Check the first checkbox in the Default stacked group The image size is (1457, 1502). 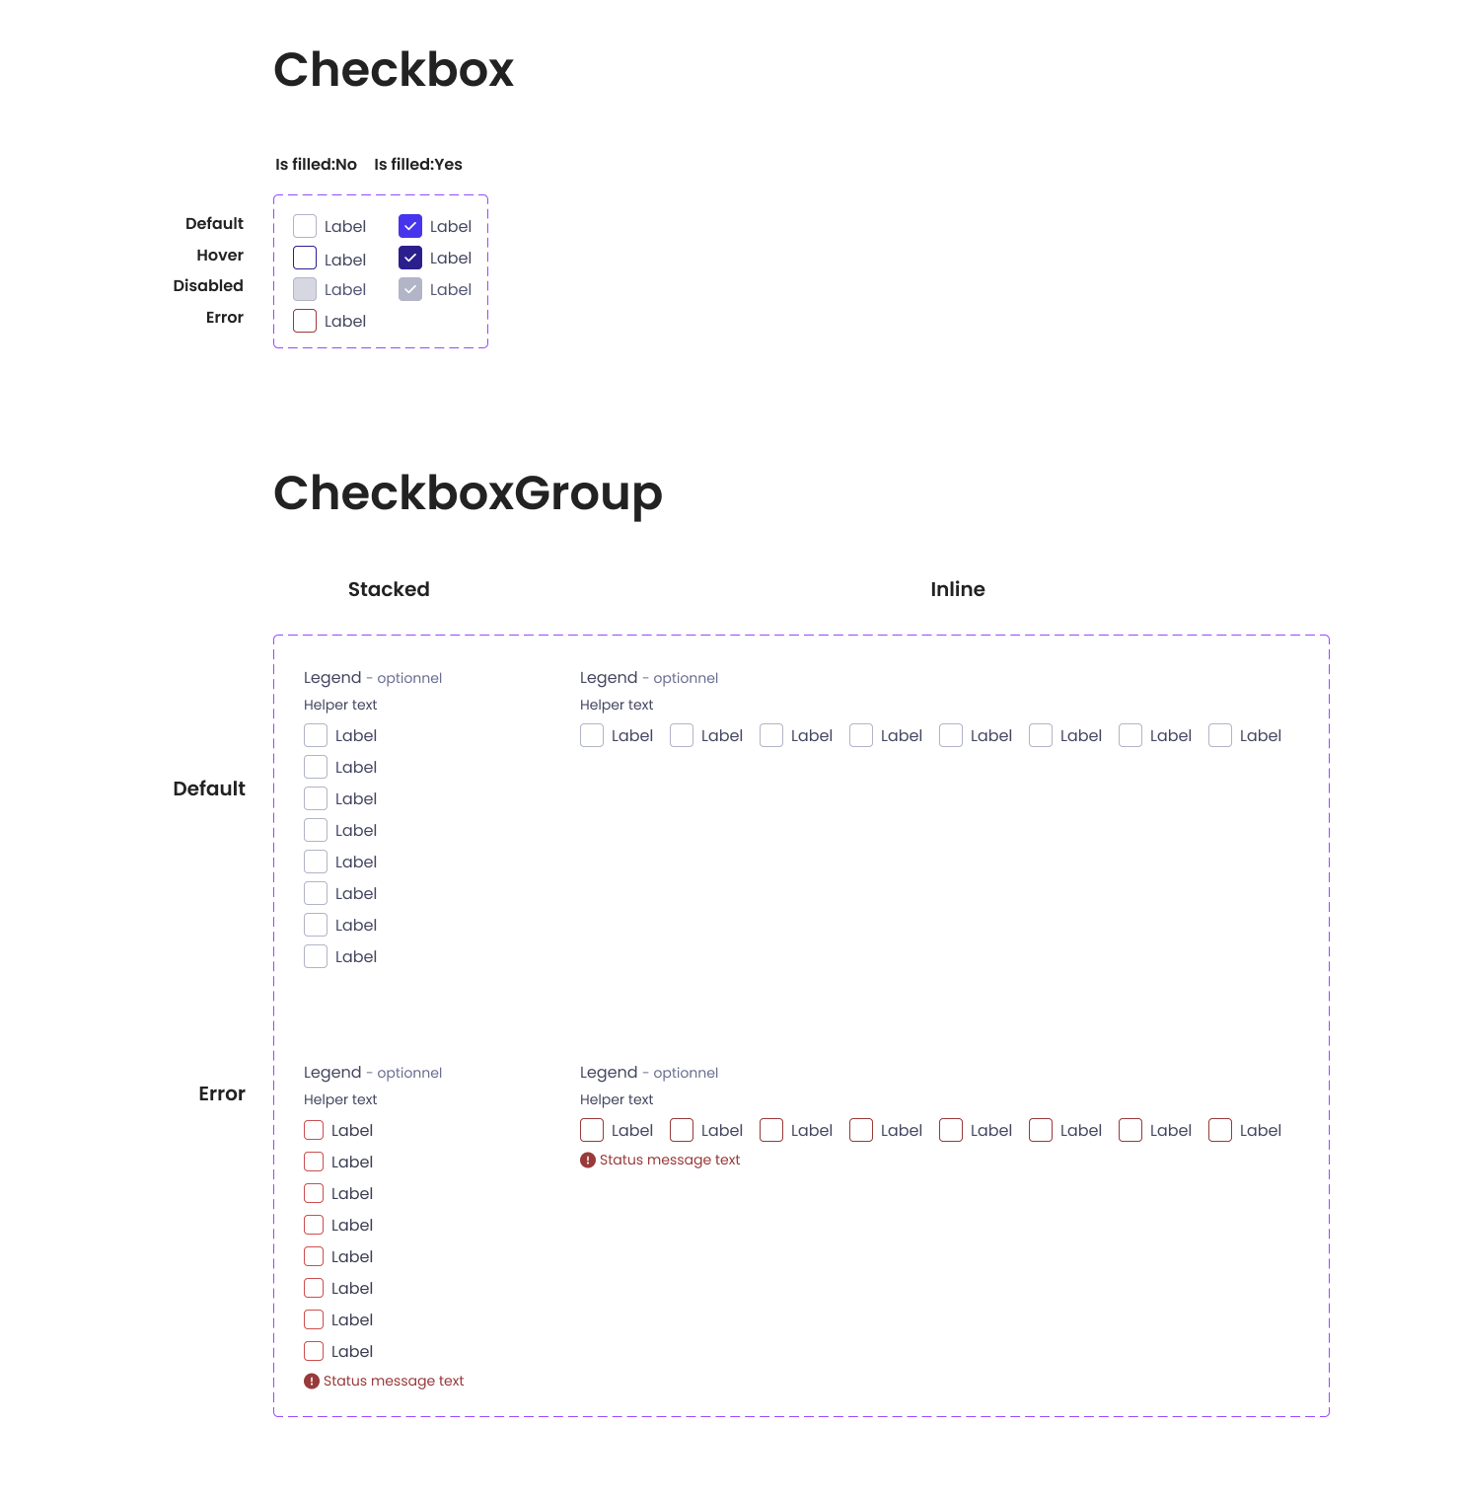tap(316, 735)
